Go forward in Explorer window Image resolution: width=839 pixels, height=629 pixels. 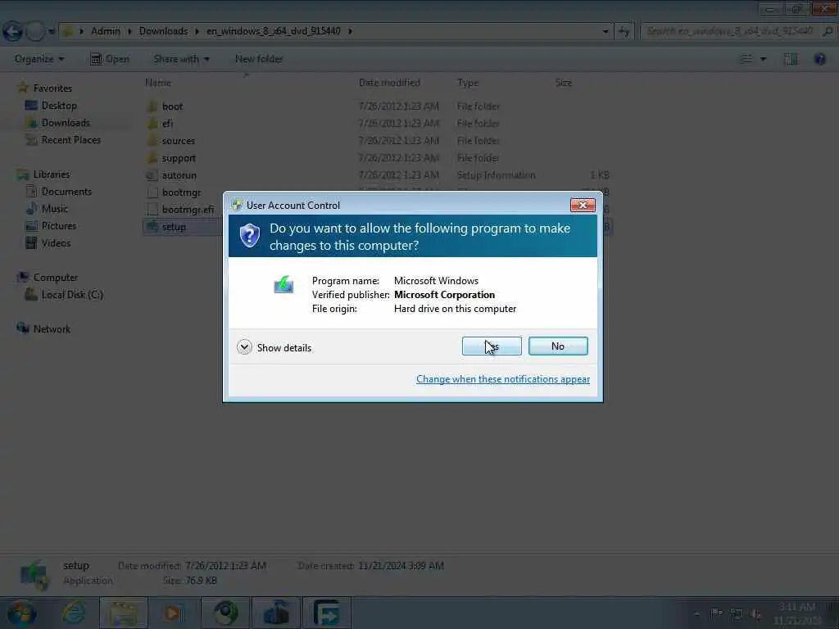click(x=35, y=31)
